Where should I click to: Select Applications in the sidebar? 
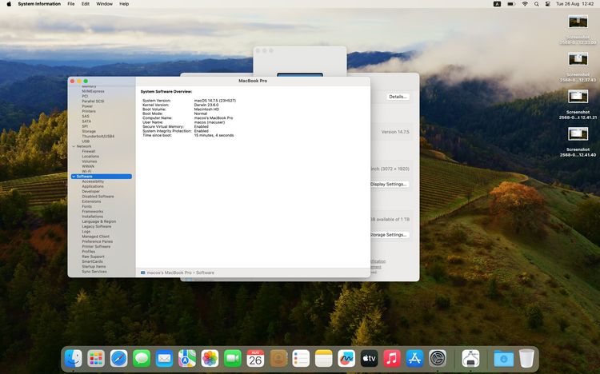[x=93, y=186]
